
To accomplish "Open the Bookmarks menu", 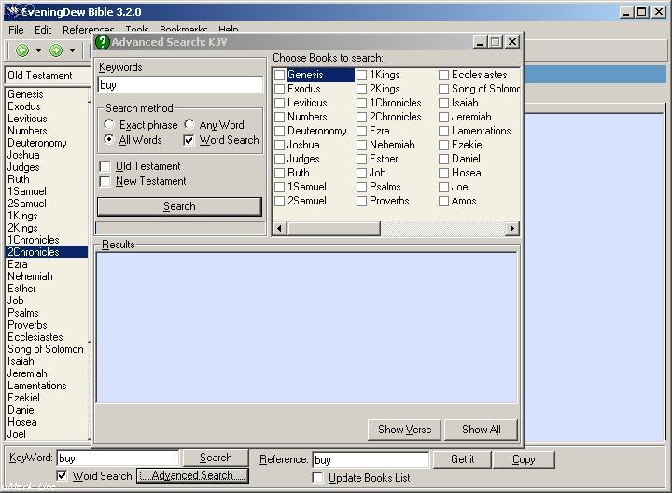I will pos(184,29).
